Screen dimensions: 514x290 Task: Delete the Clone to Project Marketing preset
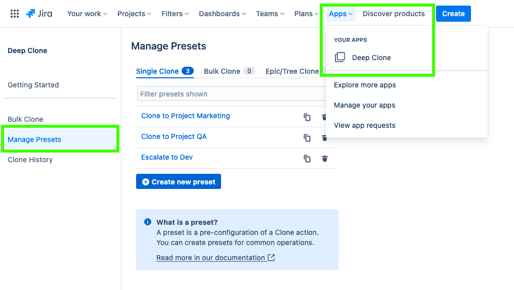pos(324,117)
